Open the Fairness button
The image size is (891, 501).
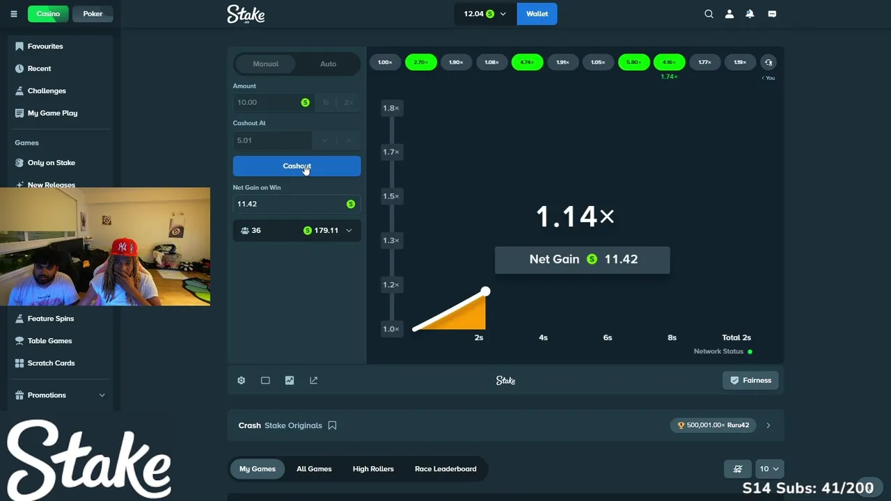click(x=750, y=381)
